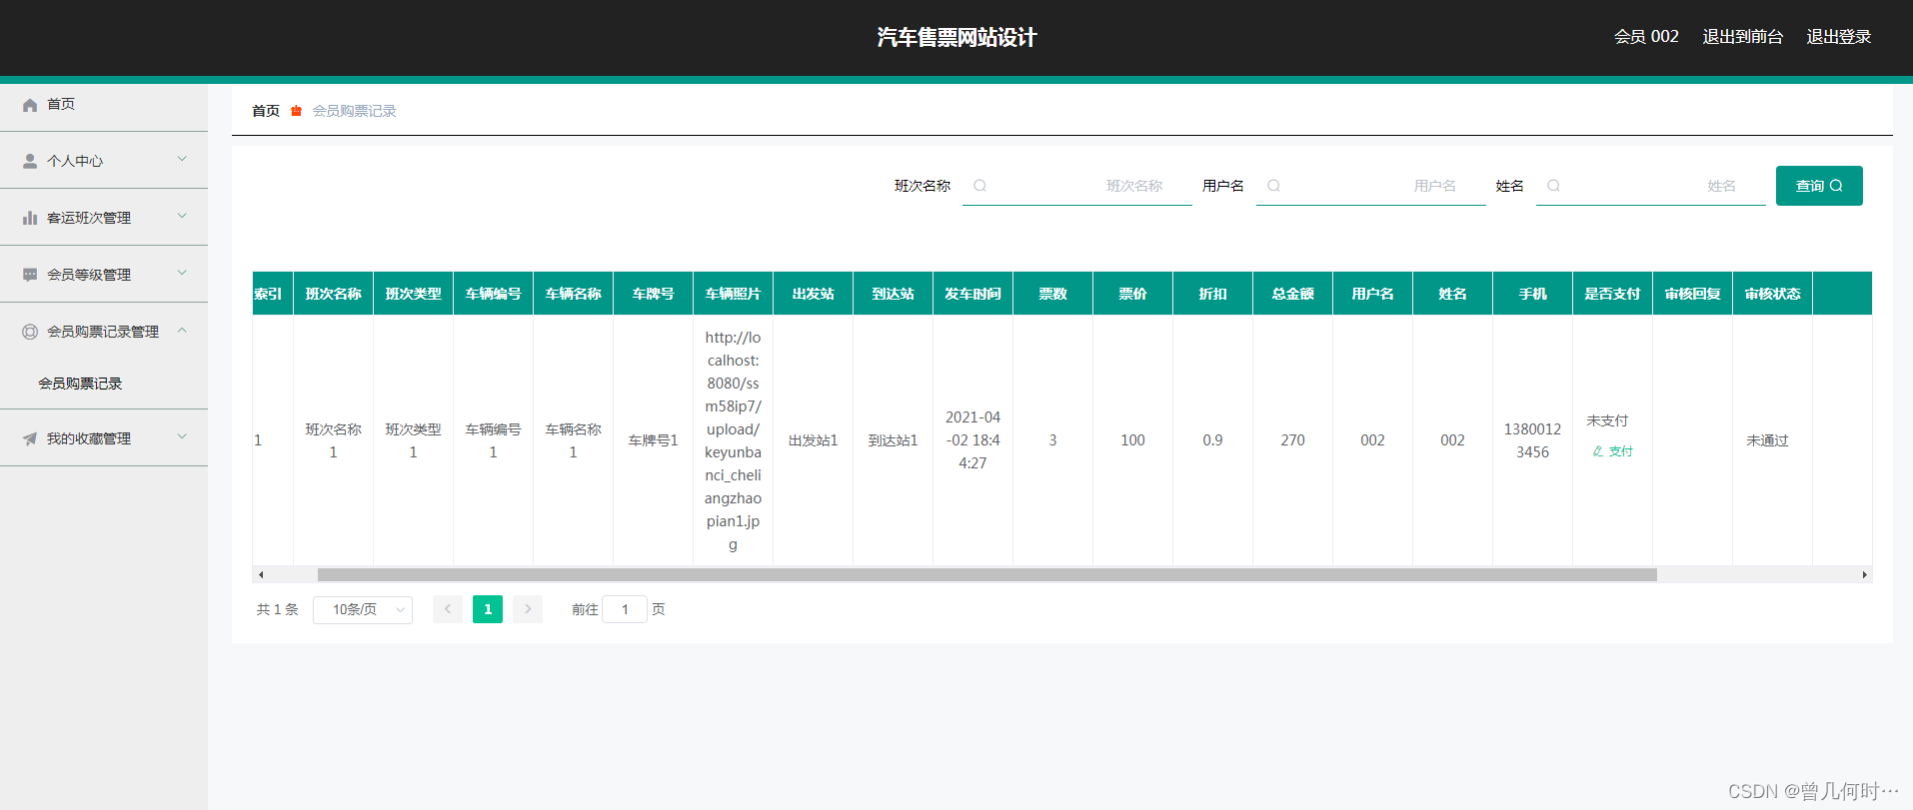The height and width of the screenshot is (810, 1913).
Task: Select 会员购票记录 submenu item
Action: (x=80, y=384)
